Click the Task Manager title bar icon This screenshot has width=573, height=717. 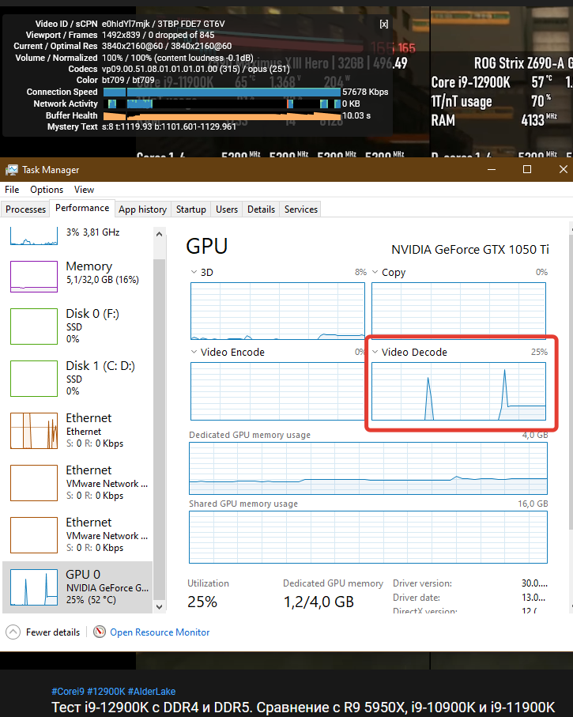[11, 170]
